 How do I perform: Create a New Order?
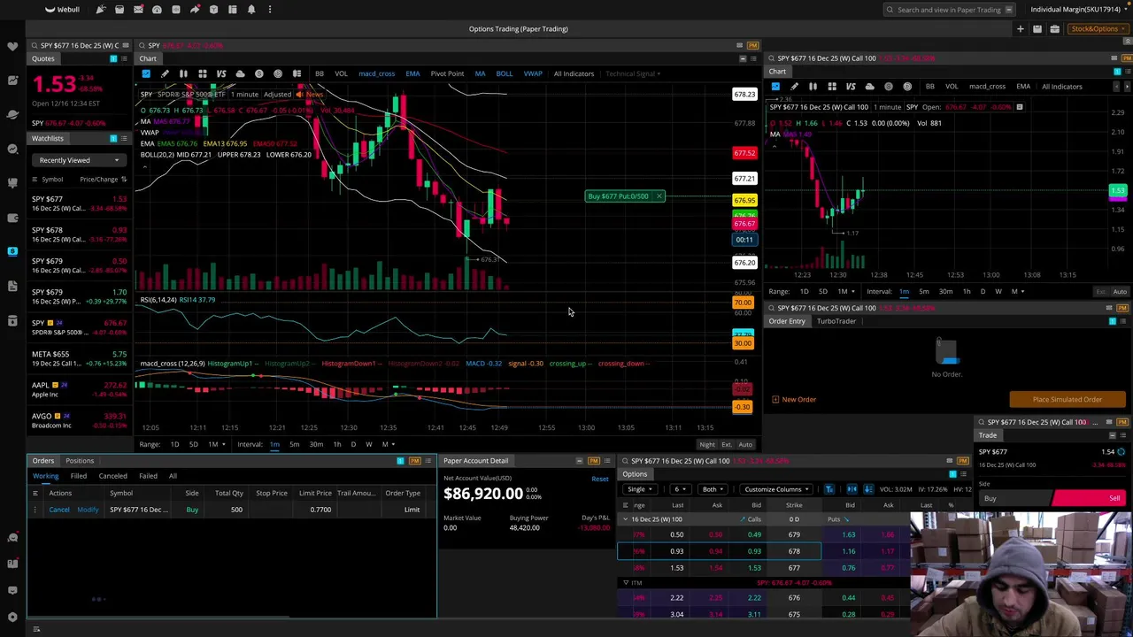point(793,400)
